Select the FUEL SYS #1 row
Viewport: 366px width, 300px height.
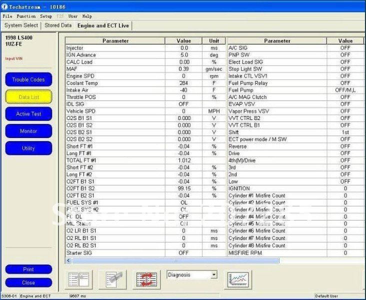[145, 202]
